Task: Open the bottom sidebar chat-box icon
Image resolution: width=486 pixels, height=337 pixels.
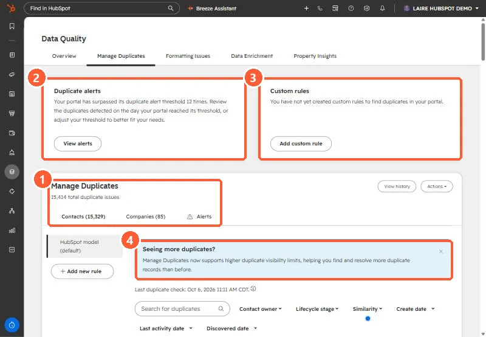Action: (x=12, y=249)
